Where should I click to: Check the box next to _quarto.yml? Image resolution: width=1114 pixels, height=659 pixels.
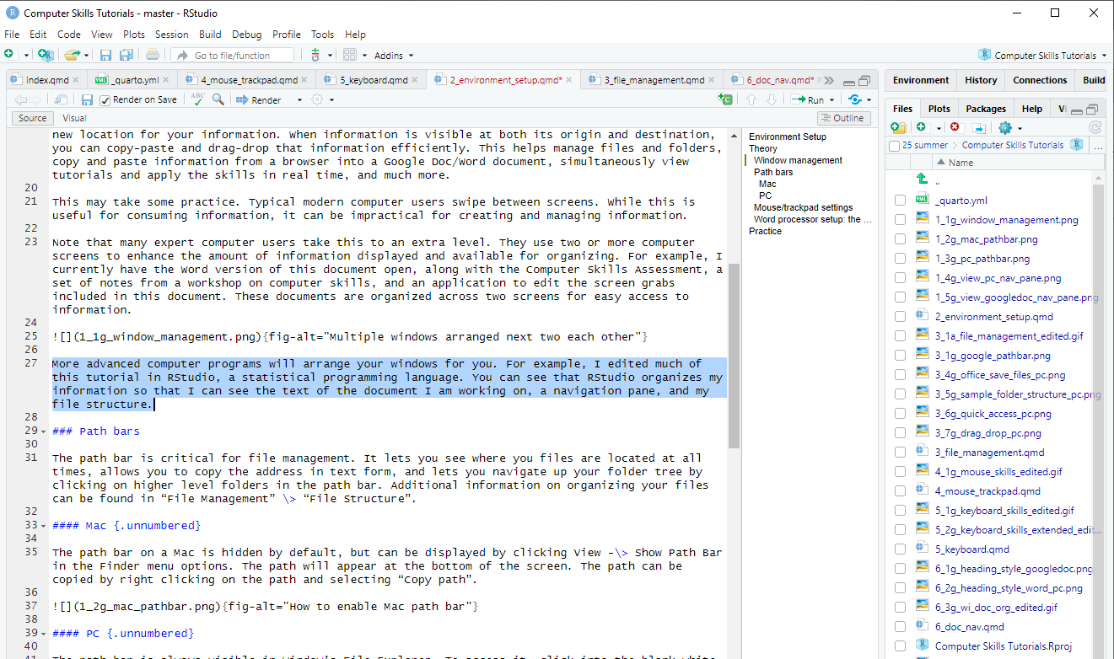[x=900, y=201]
